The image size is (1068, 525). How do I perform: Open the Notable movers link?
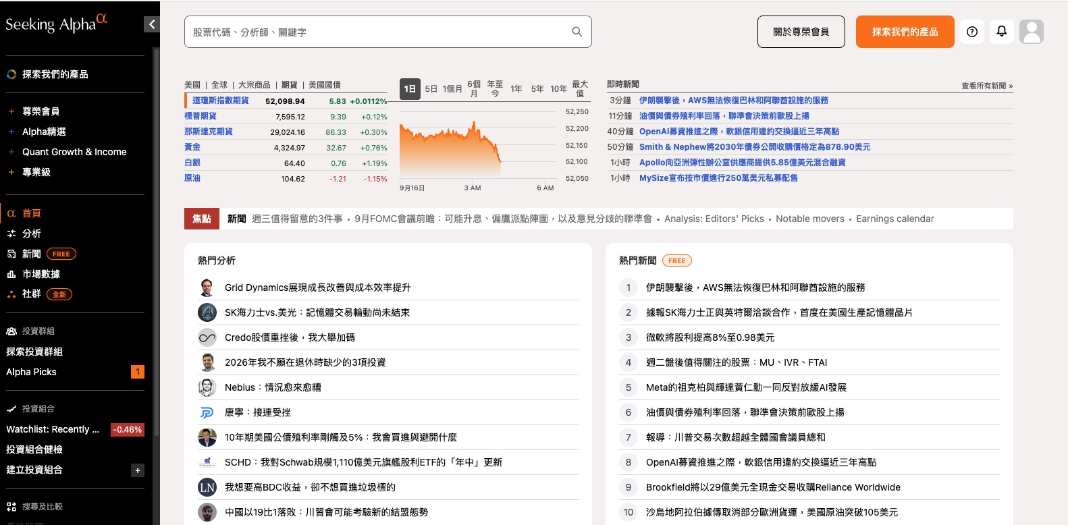tap(810, 219)
